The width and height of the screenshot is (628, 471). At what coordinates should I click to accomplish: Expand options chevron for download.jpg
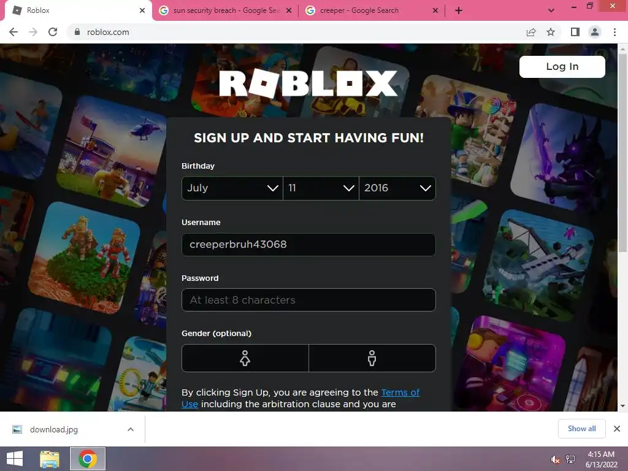131,429
